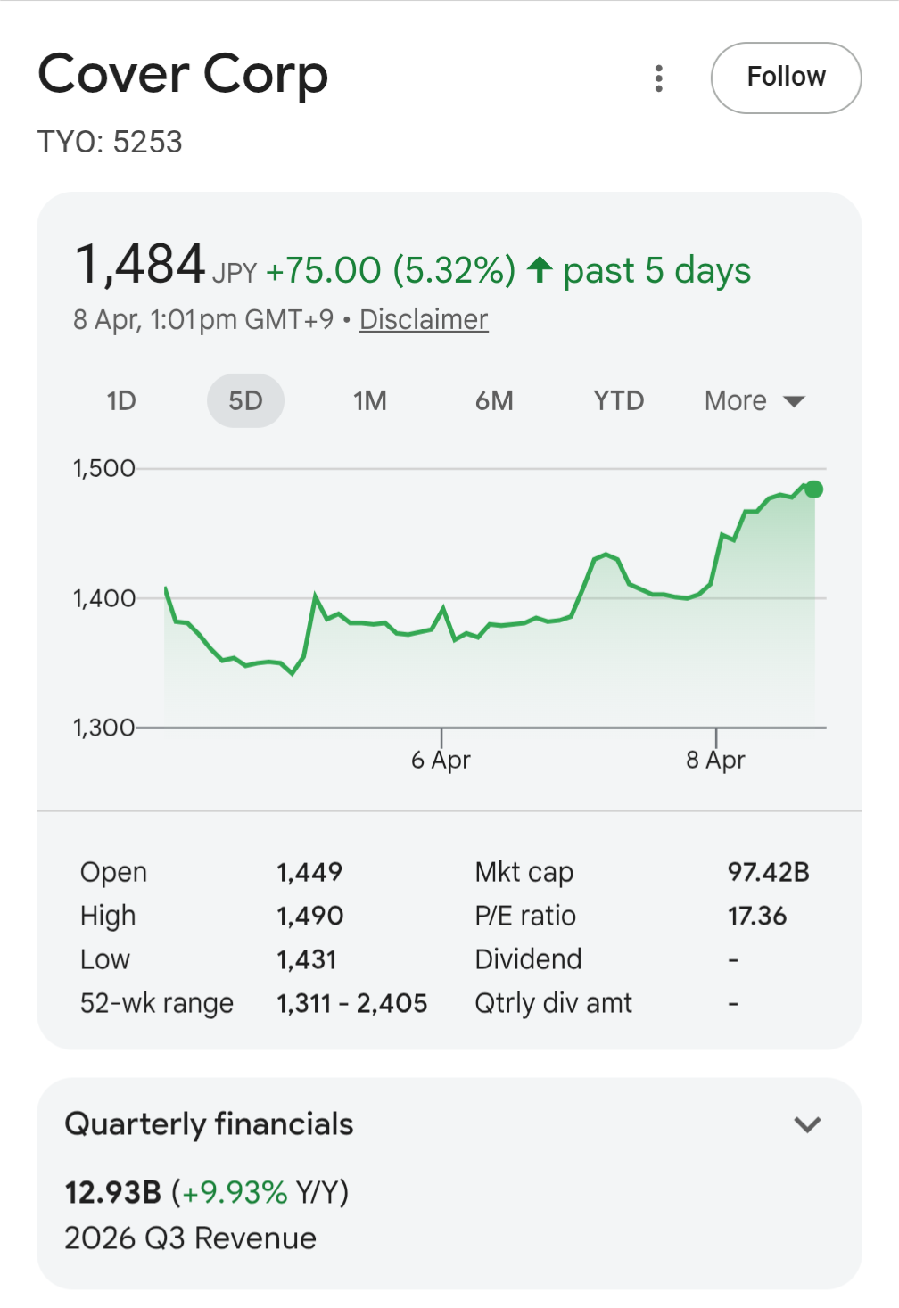
Task: Click the Qtrly div amt label
Action: tap(553, 1003)
